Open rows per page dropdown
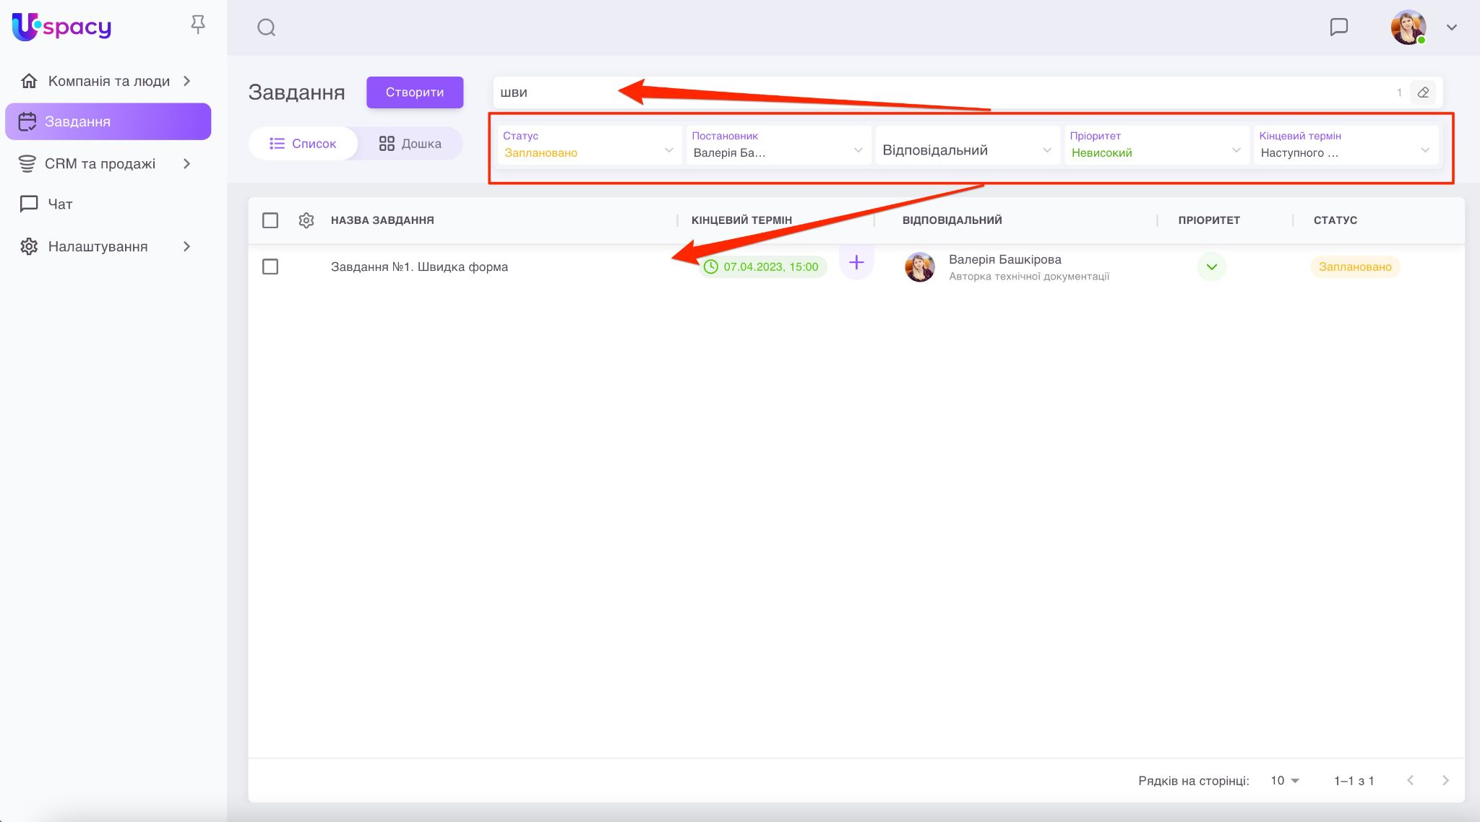 (x=1285, y=780)
